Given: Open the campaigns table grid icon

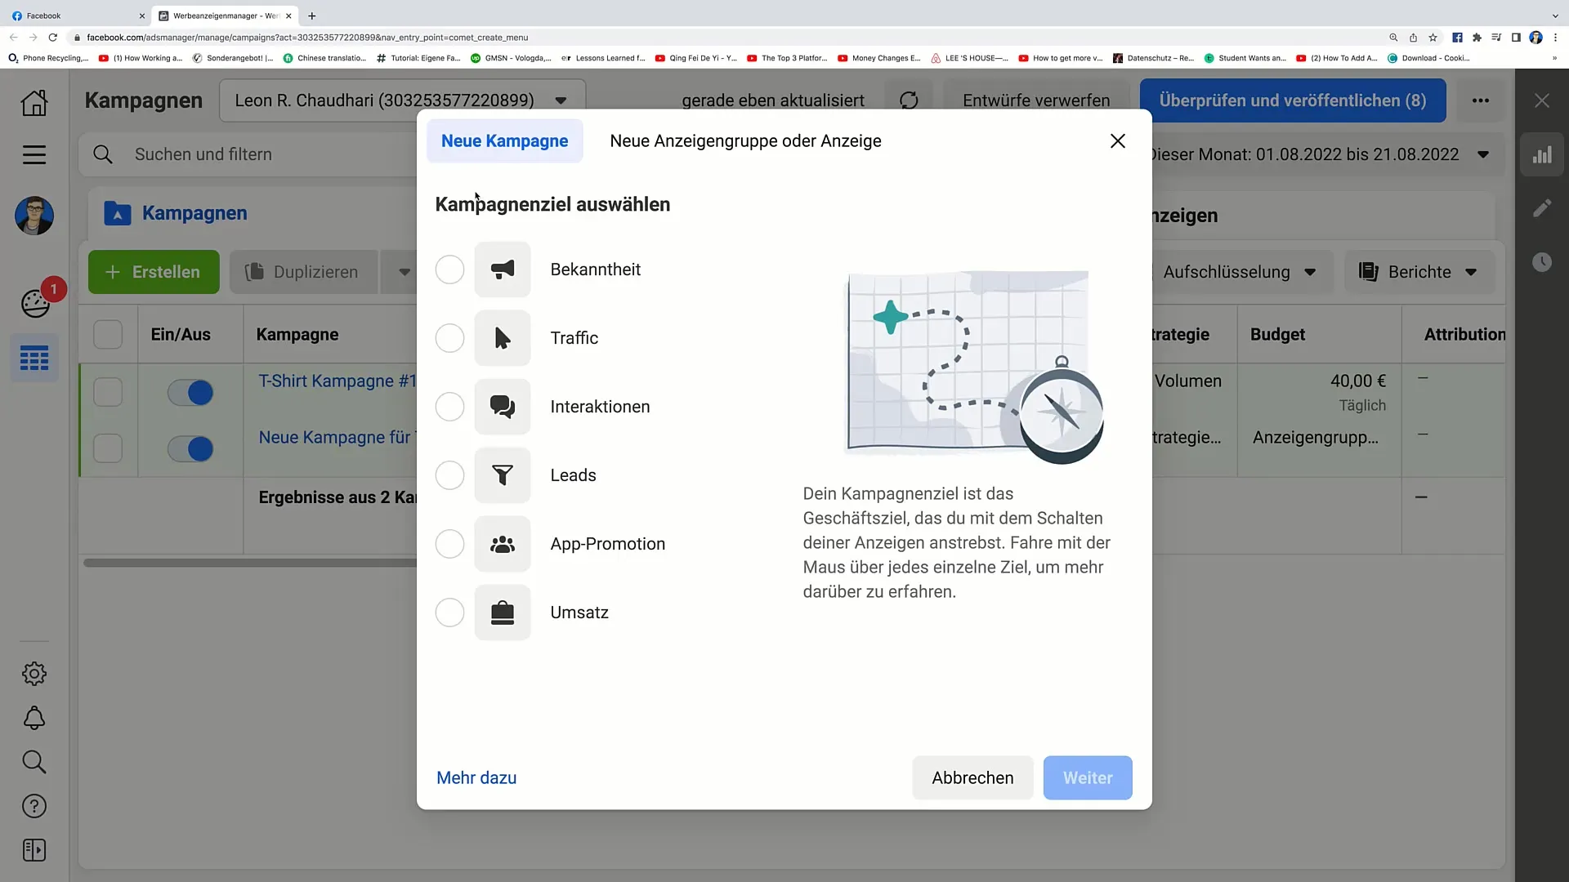Looking at the screenshot, I should [34, 358].
